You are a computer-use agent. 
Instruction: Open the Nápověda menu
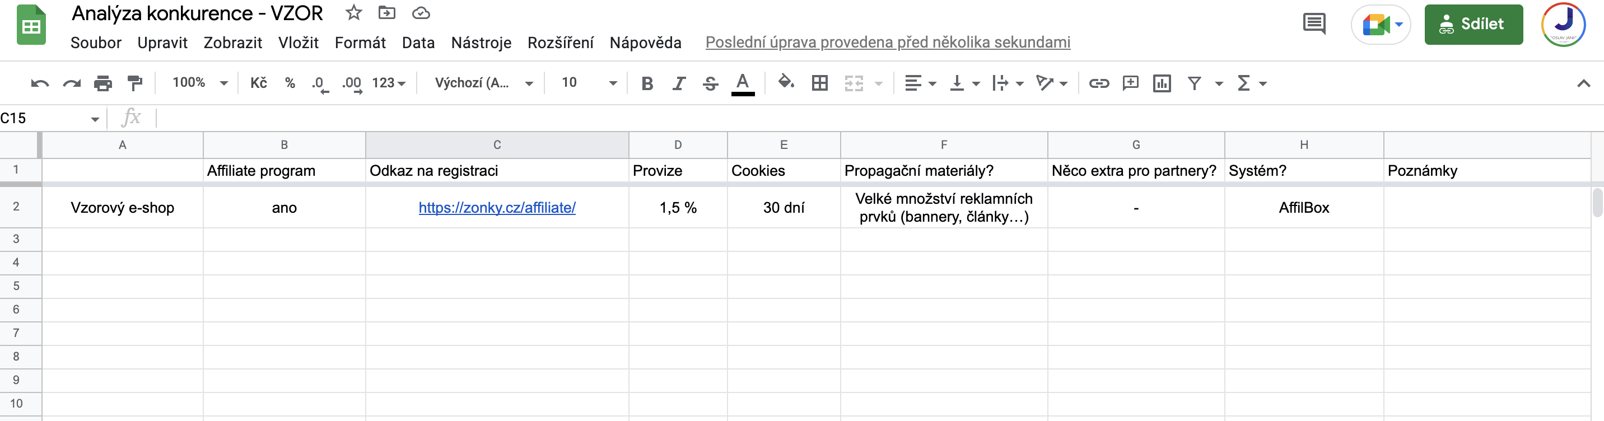[645, 43]
